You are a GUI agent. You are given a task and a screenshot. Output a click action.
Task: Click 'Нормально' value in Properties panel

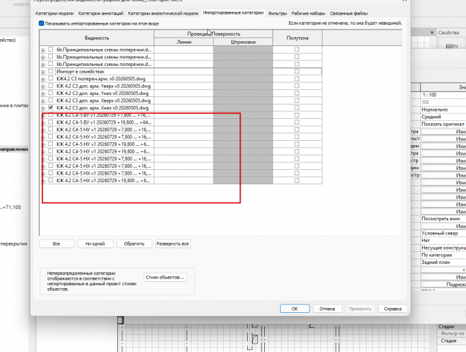click(434, 109)
